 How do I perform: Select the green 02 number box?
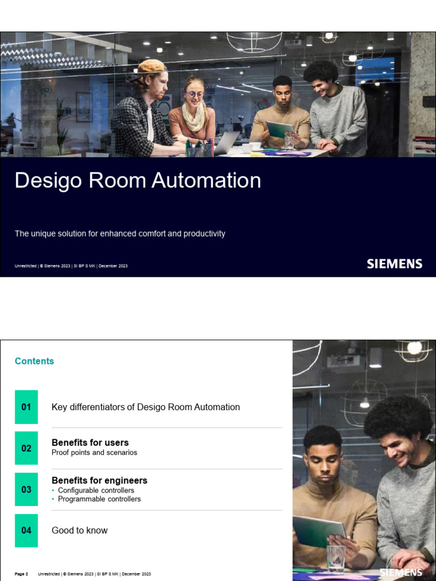pyautogui.click(x=26, y=448)
